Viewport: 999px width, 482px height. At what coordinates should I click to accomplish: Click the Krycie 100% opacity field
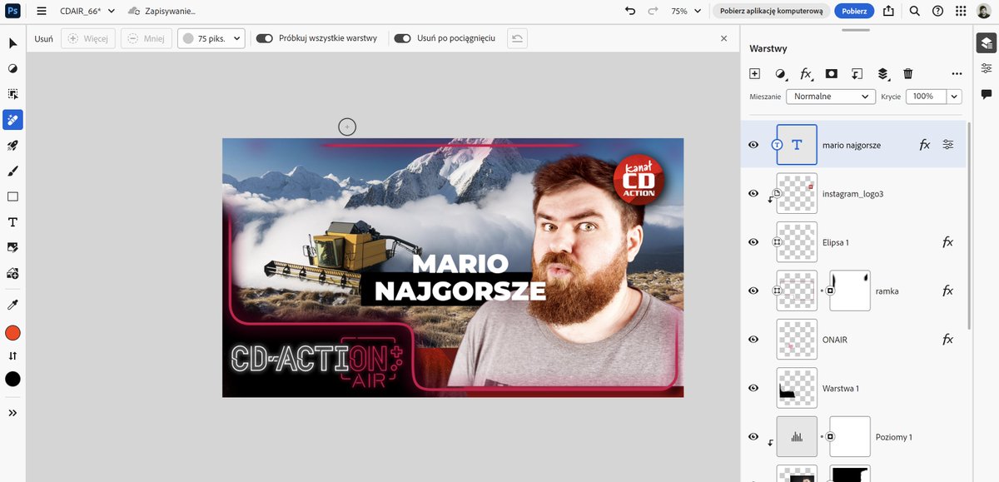[926, 97]
